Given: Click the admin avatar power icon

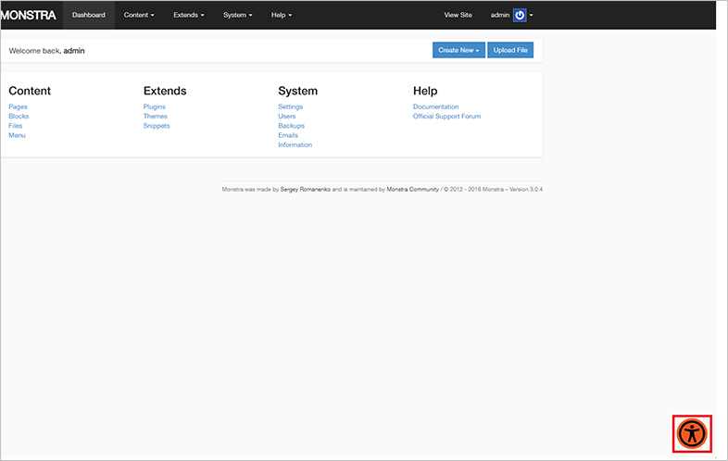Looking at the screenshot, I should (520, 16).
